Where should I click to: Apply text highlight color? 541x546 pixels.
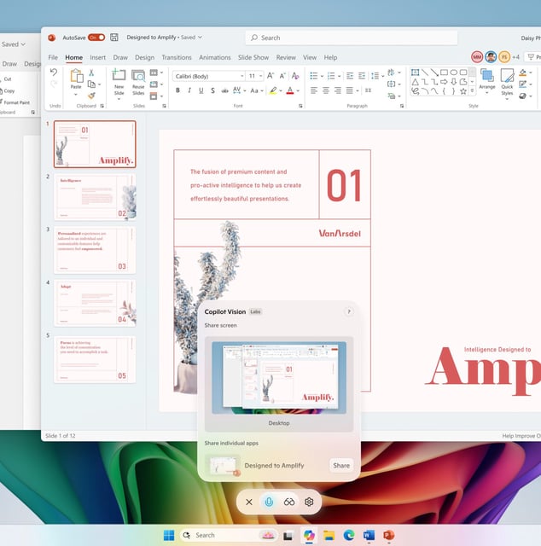point(273,90)
